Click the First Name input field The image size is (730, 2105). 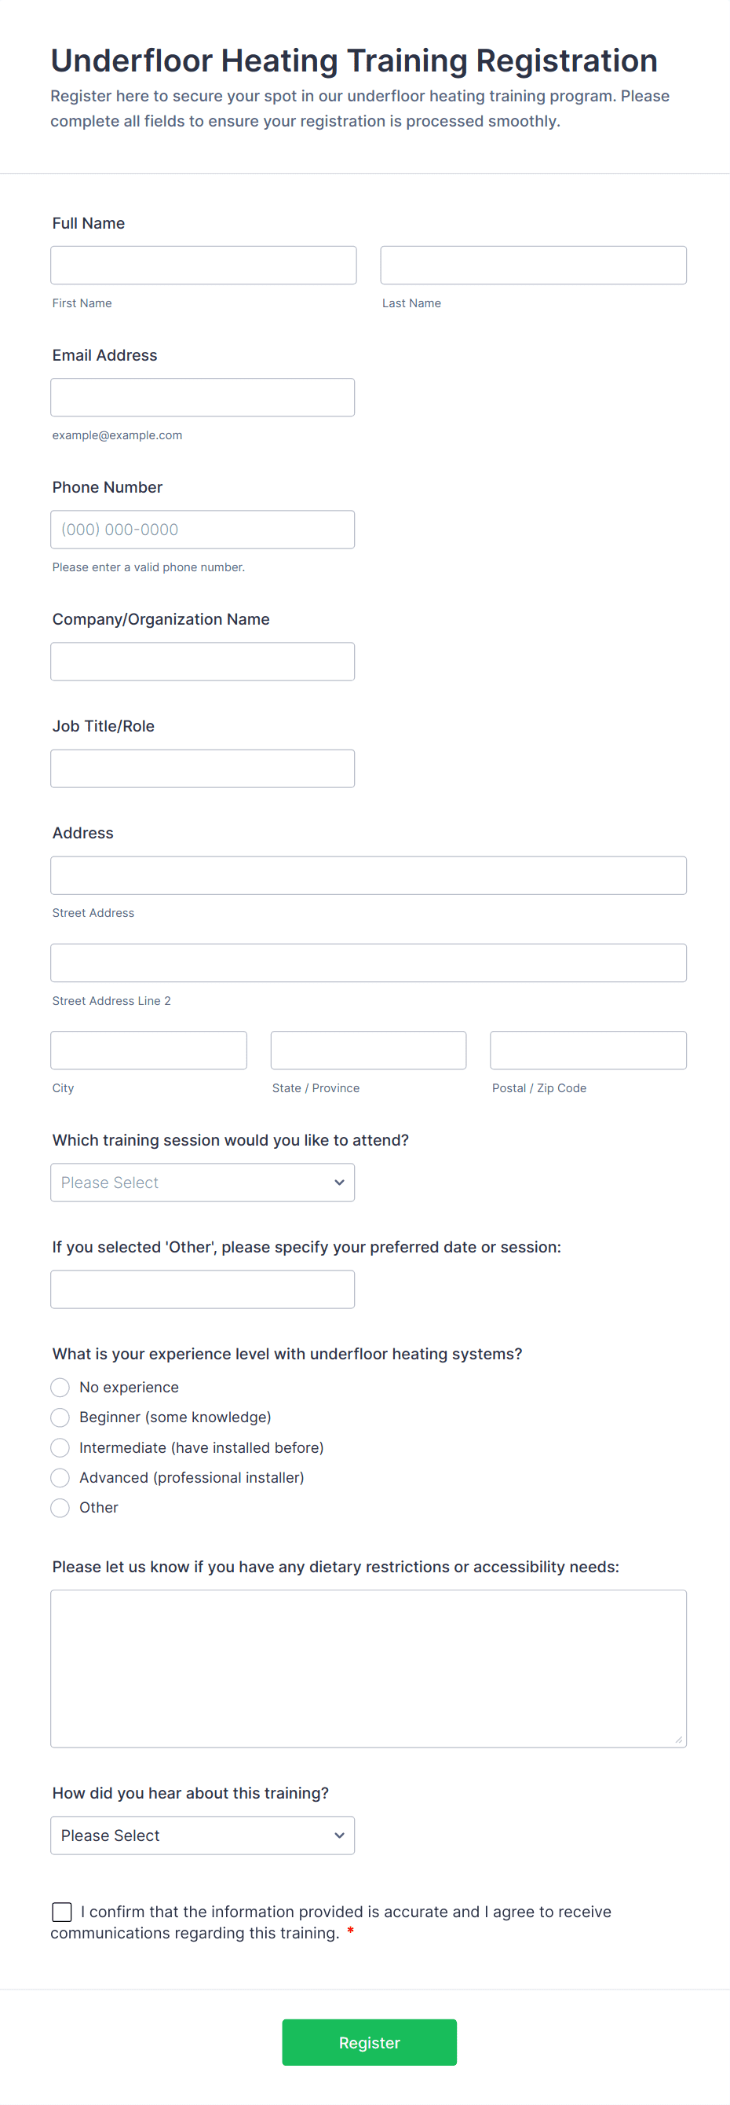coord(203,265)
